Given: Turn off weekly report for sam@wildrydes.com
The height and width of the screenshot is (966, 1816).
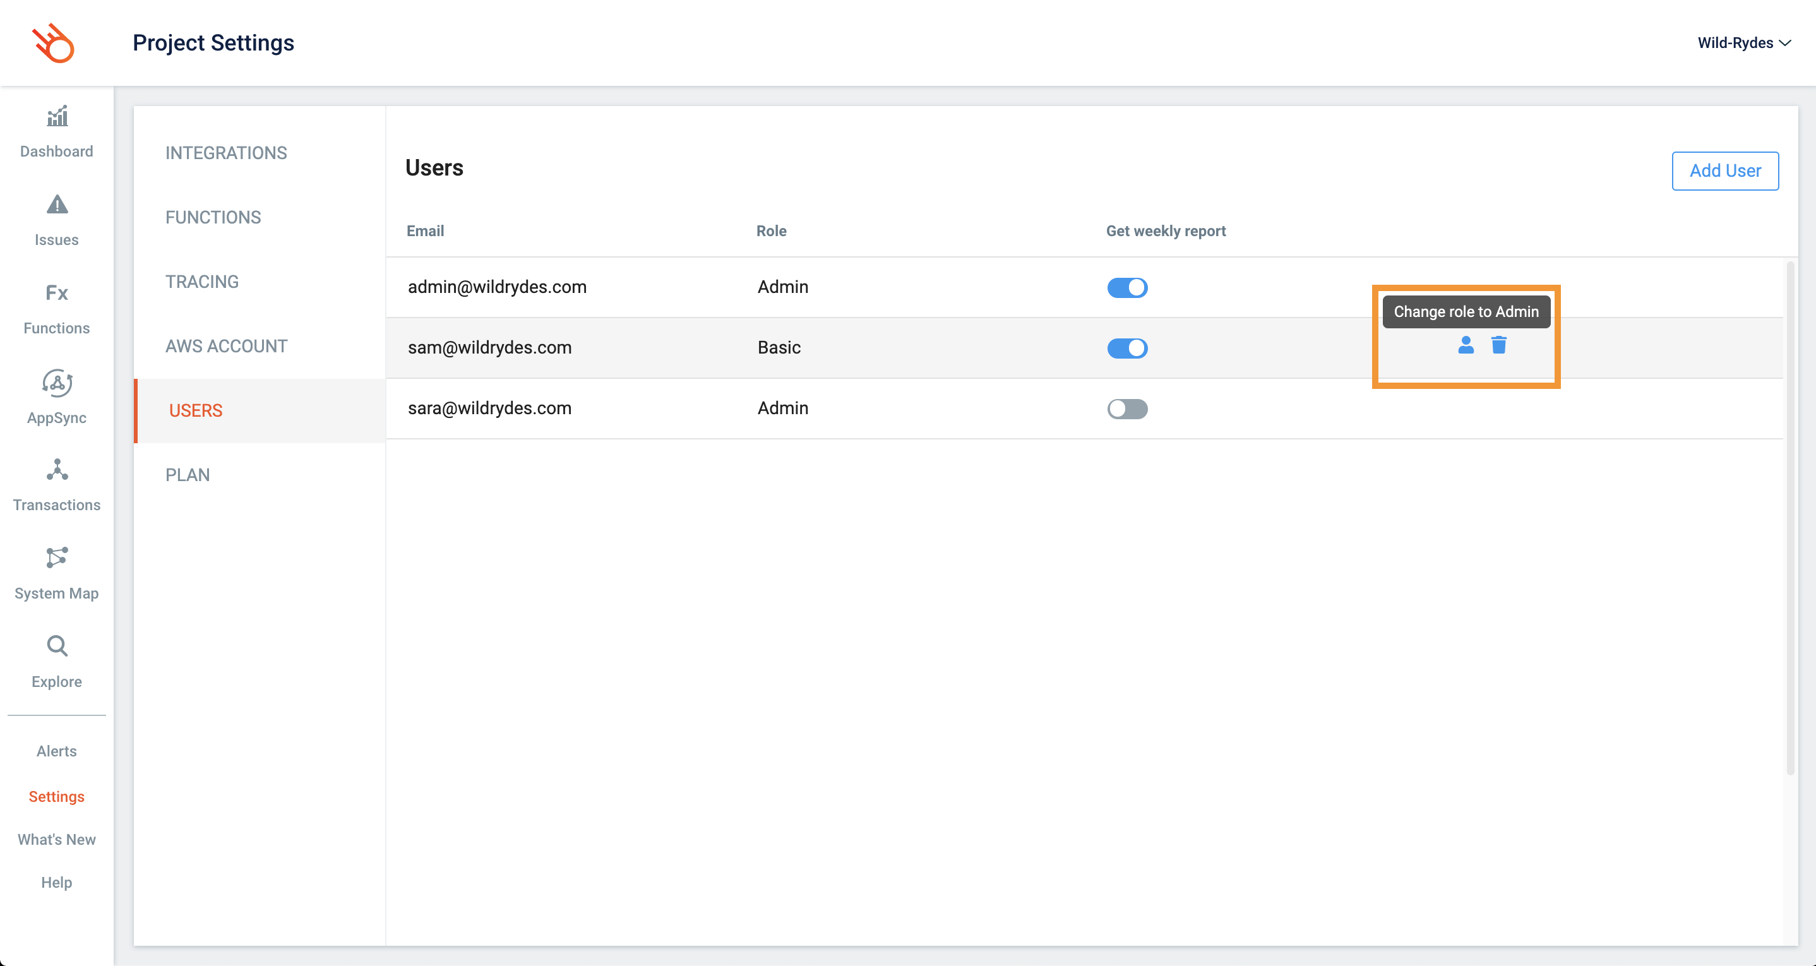Looking at the screenshot, I should (x=1126, y=349).
